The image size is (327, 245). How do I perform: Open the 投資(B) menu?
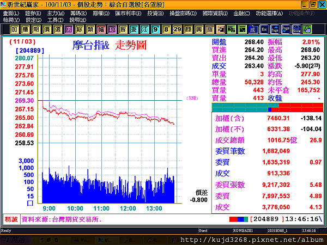155,14
